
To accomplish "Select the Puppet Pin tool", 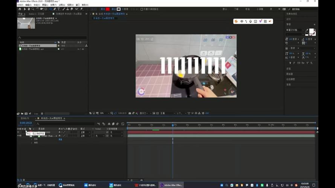I will pyautogui.click(x=81, y=9).
